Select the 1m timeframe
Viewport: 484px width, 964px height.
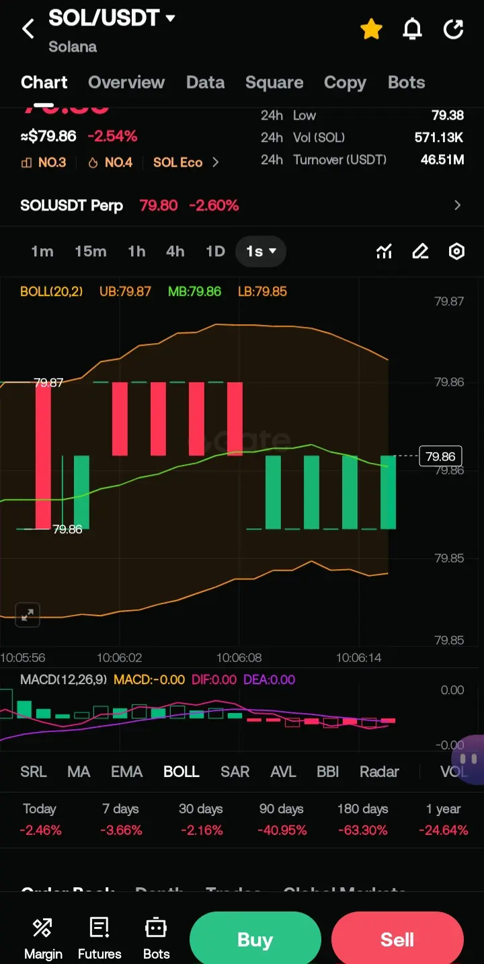[42, 252]
